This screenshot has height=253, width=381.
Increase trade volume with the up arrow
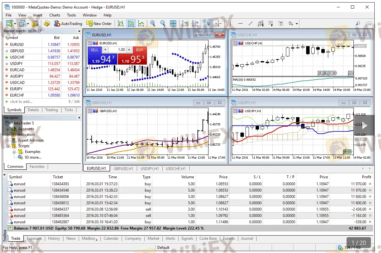129,50
